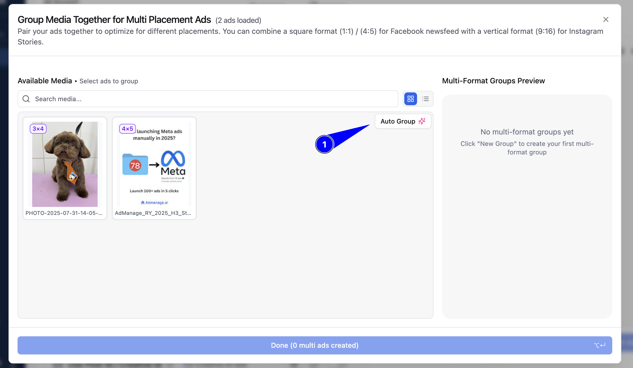Click the Available Media heading

pos(45,81)
